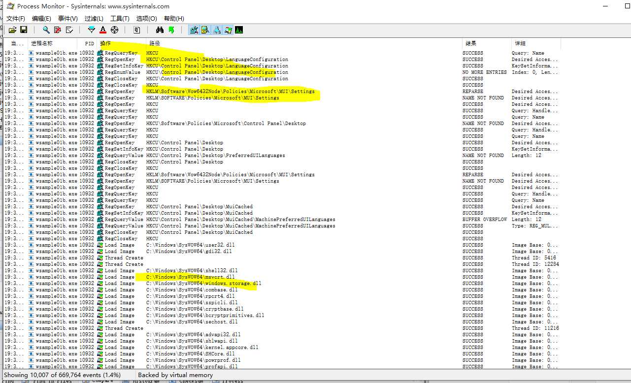The width and height of the screenshot is (631, 383).
Task: Open the 选项(O) menu
Action: click(146, 18)
